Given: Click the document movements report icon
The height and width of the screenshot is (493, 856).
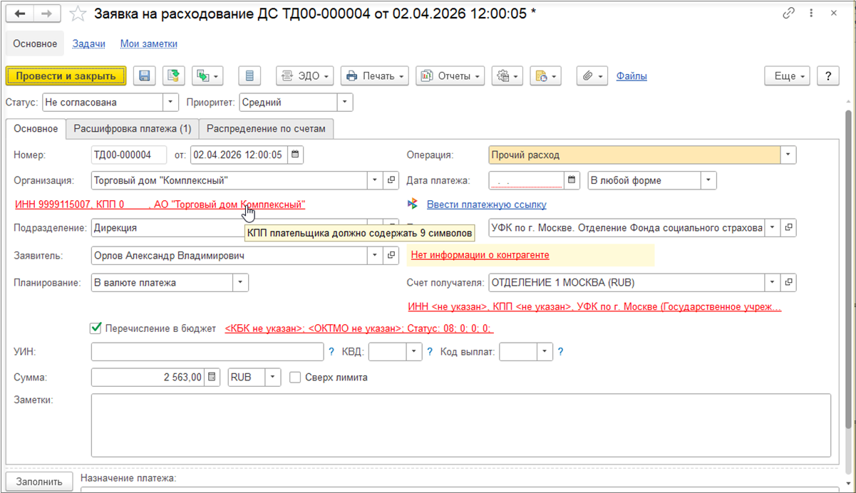Looking at the screenshot, I should point(249,76).
